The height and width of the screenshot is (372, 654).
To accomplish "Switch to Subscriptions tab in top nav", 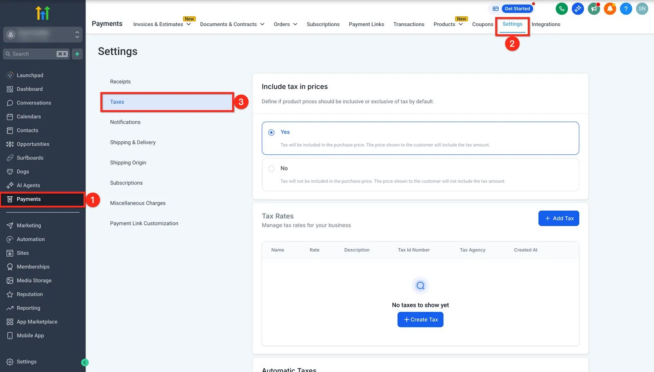I will pos(323,24).
